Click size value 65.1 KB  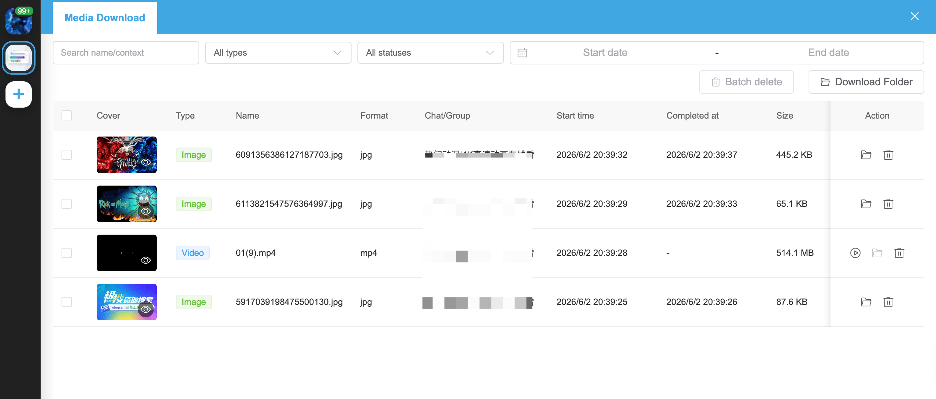click(792, 204)
